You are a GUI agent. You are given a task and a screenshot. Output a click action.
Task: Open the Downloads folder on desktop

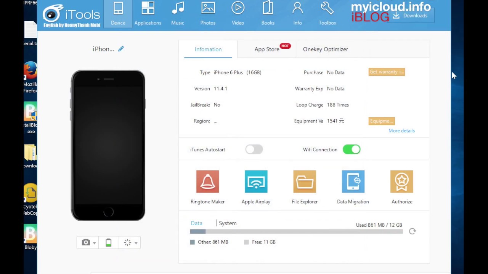(30, 156)
